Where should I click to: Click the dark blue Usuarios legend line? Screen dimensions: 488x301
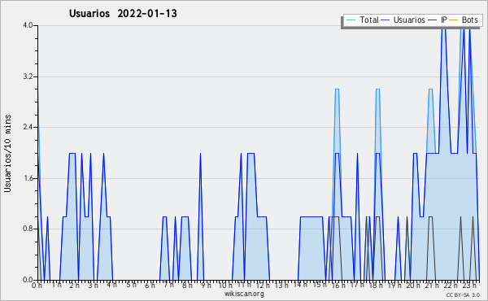click(x=386, y=20)
